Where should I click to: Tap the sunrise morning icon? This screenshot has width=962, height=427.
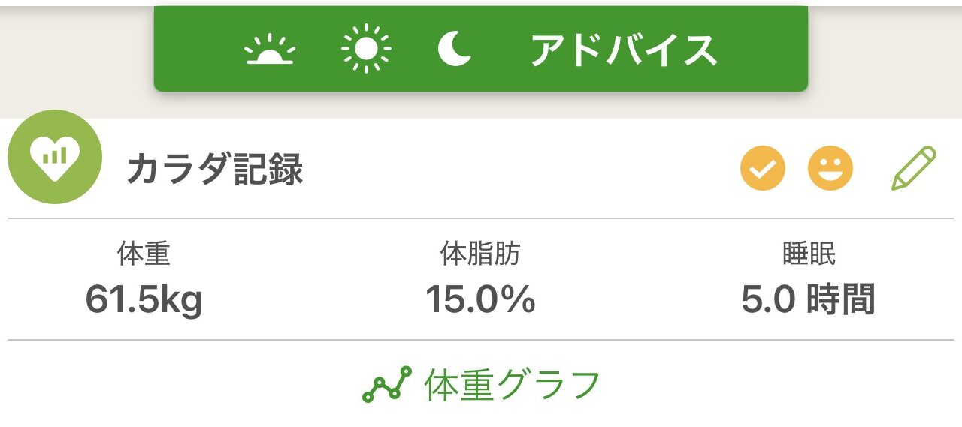click(270, 50)
